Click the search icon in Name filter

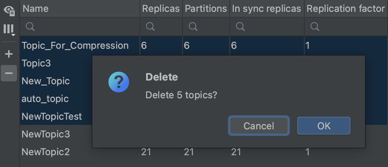pyautogui.click(x=30, y=27)
